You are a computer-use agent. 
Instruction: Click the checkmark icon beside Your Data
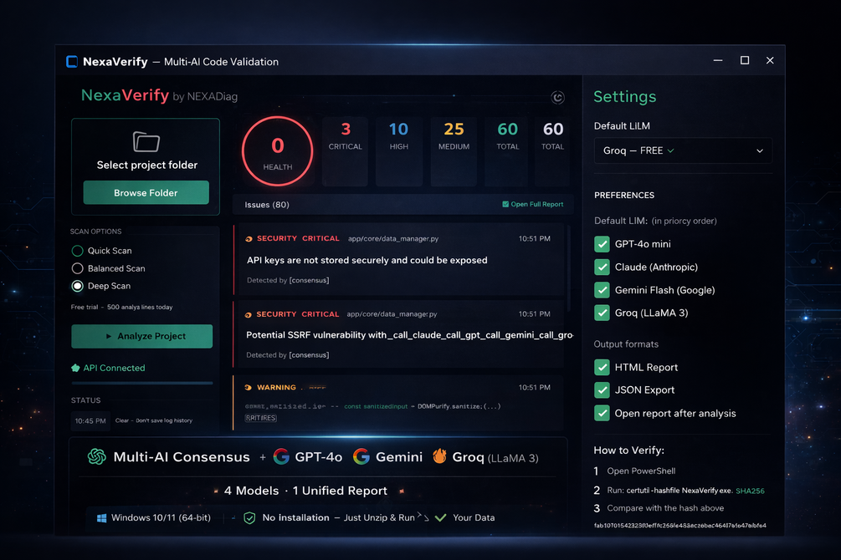click(x=440, y=517)
